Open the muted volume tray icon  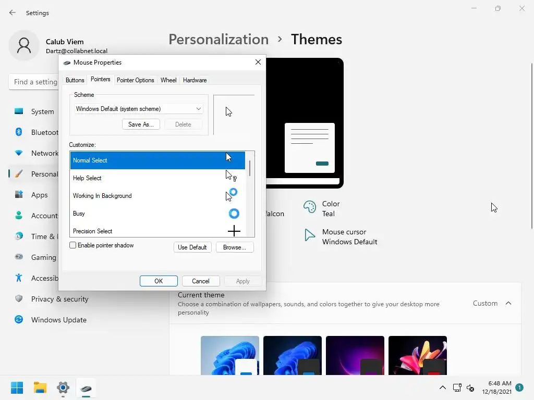pyautogui.click(x=470, y=387)
